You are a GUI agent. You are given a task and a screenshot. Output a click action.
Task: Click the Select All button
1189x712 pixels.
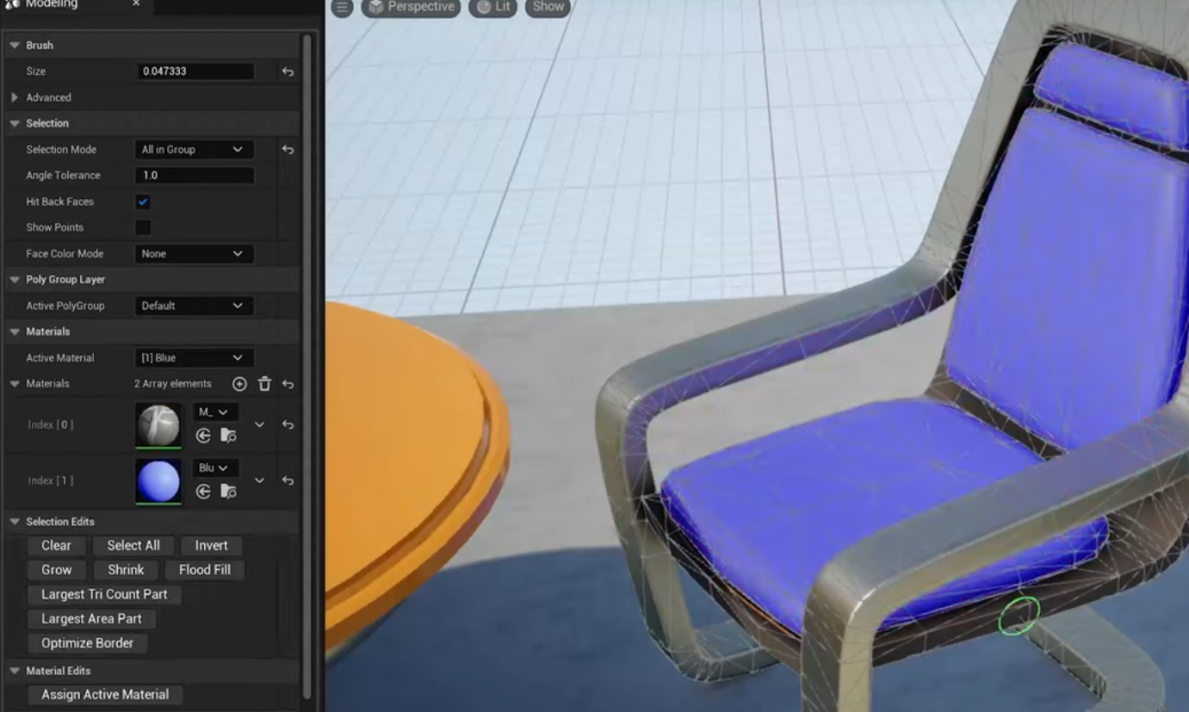(133, 546)
